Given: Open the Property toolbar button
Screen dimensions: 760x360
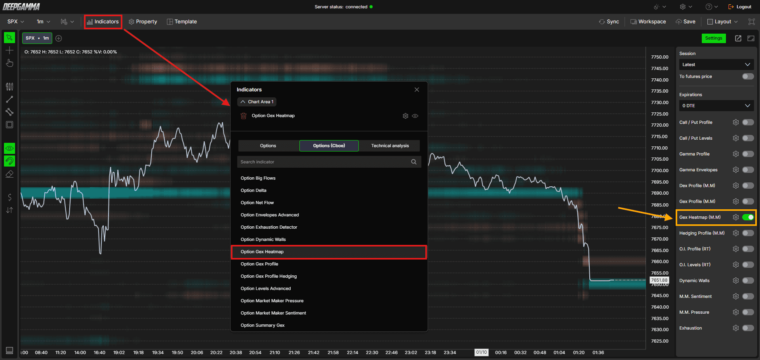Looking at the screenshot, I should click(143, 22).
